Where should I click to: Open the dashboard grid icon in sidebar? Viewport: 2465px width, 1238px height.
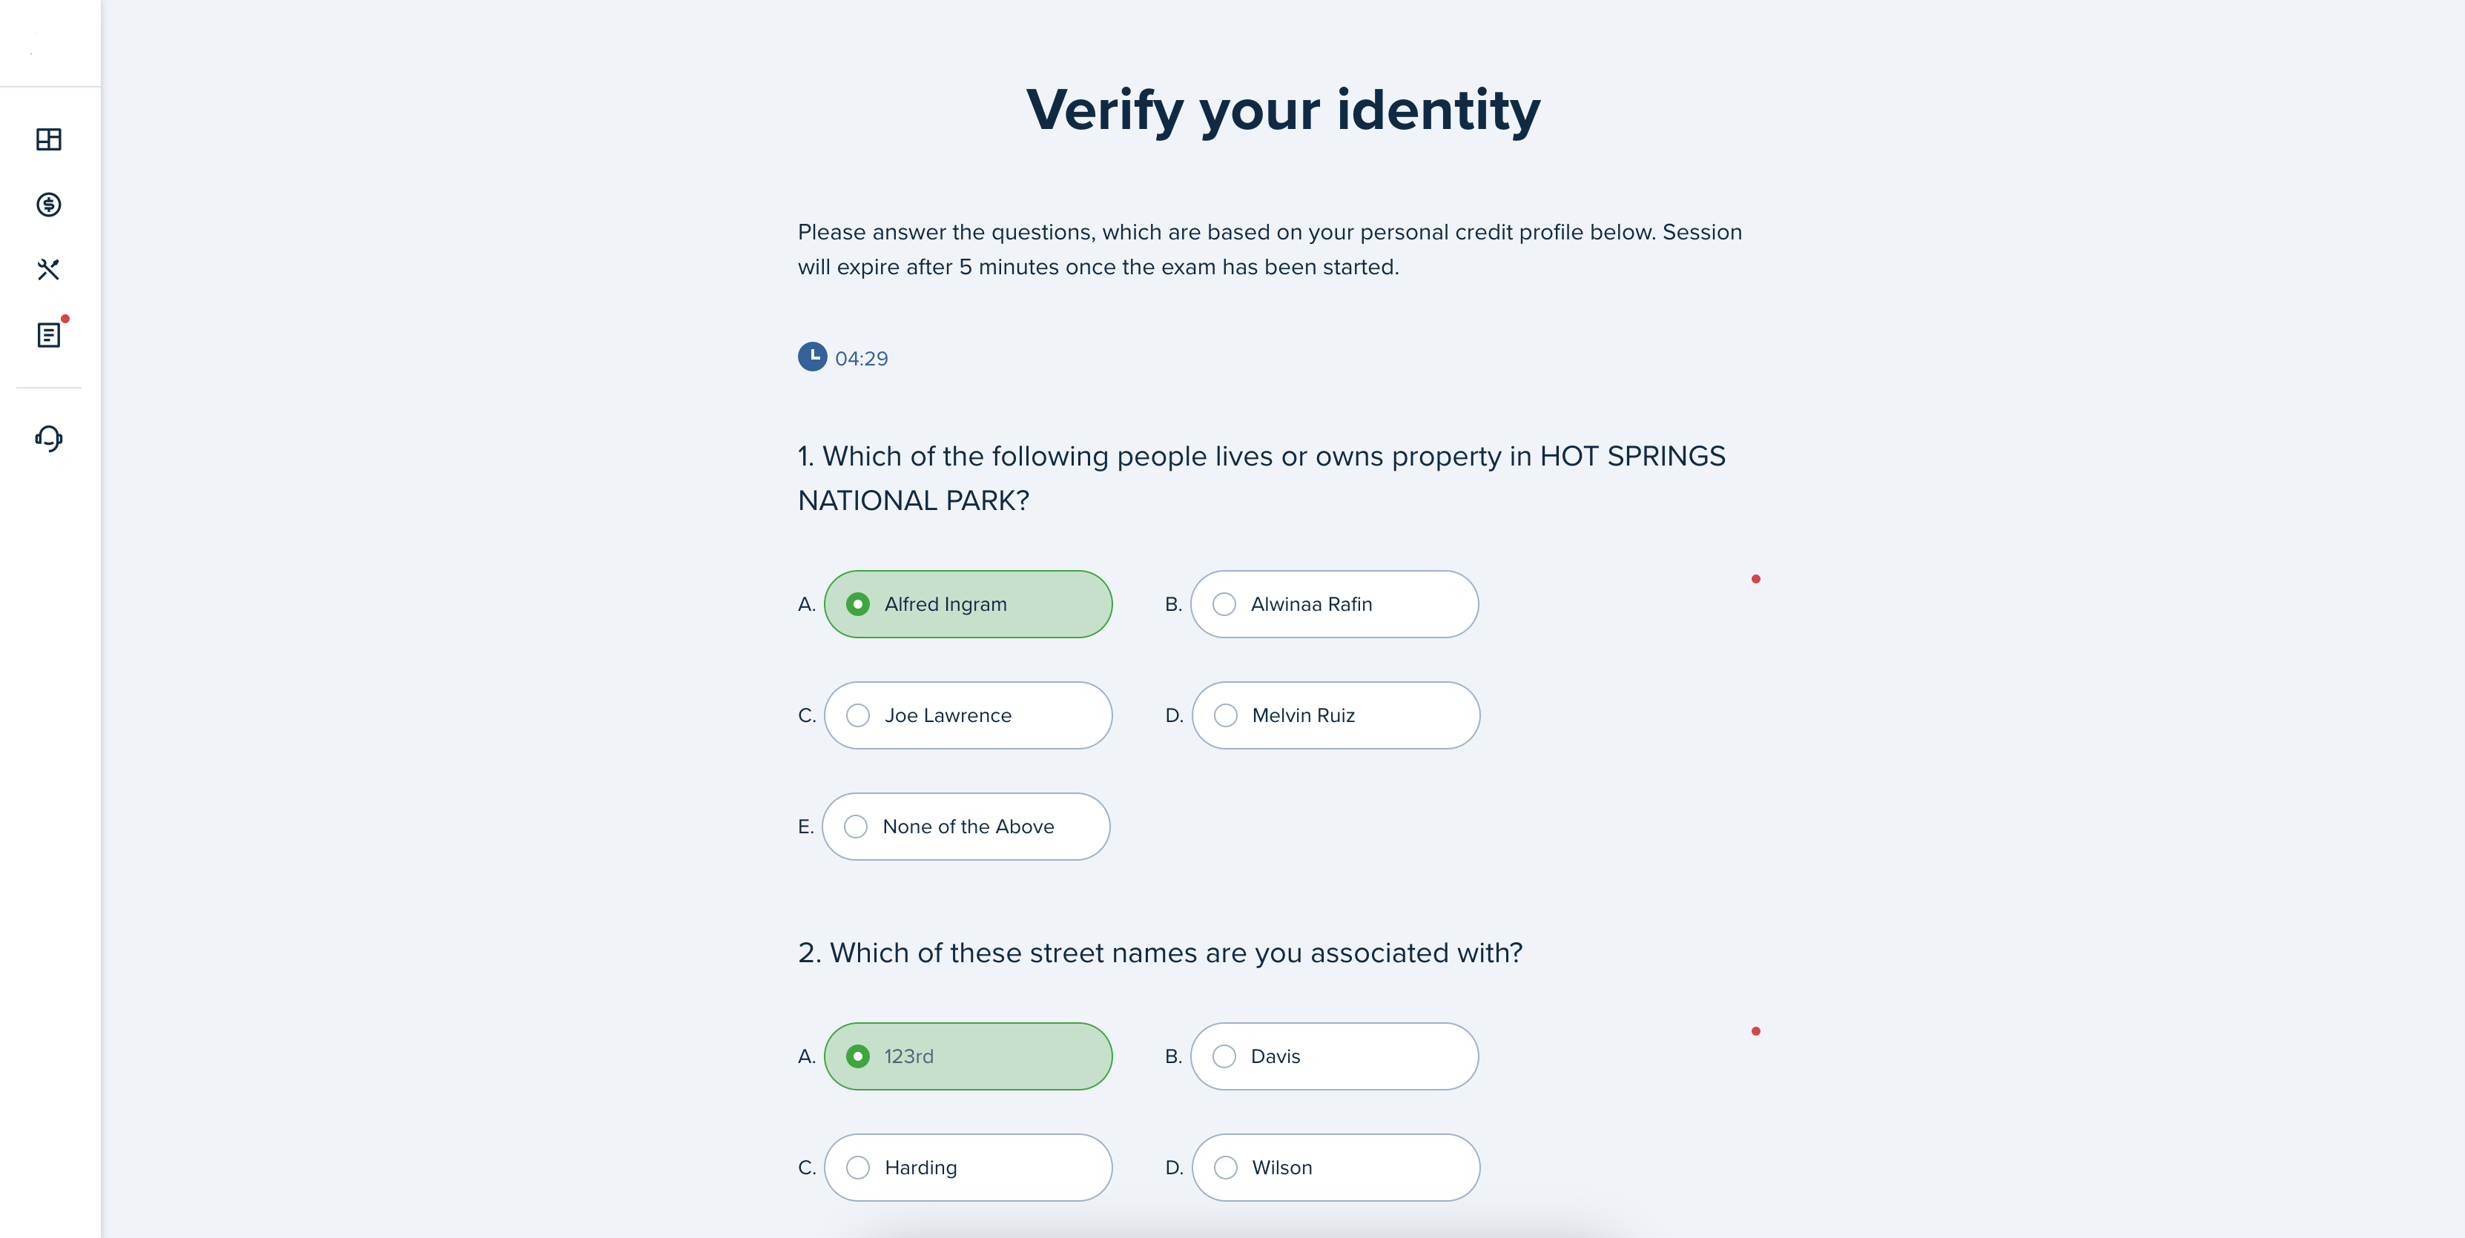[x=49, y=139]
